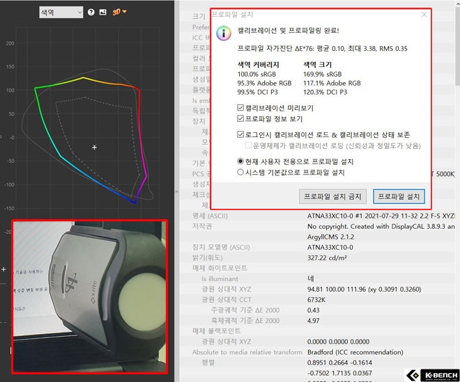Click 169.9% sRGB gamut size text

(323, 74)
